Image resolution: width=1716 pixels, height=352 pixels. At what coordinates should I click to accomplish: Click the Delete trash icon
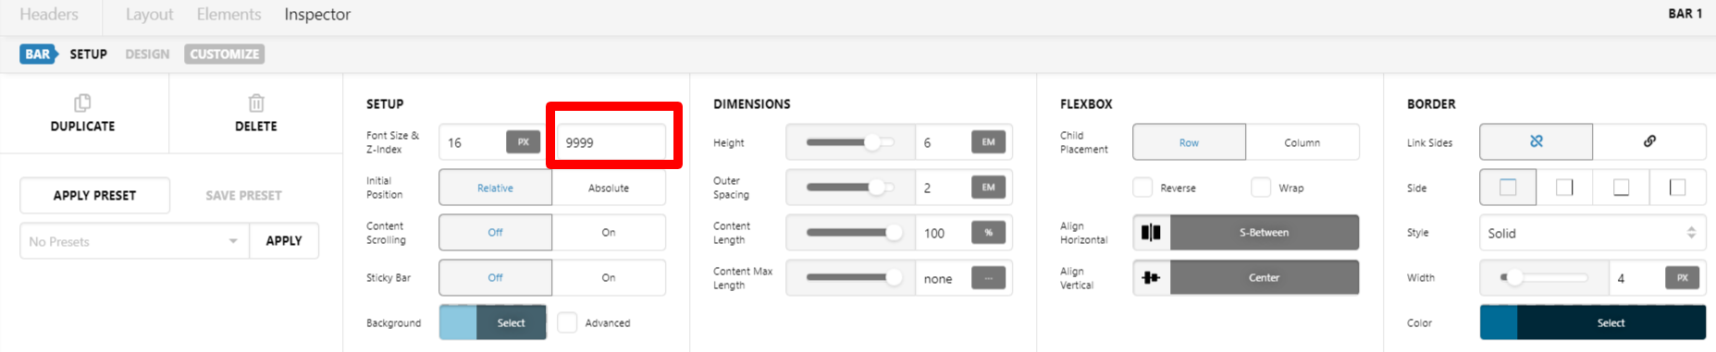tap(256, 103)
